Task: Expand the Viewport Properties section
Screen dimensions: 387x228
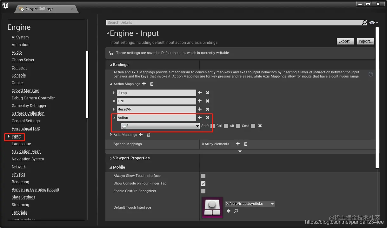Action: point(111,158)
